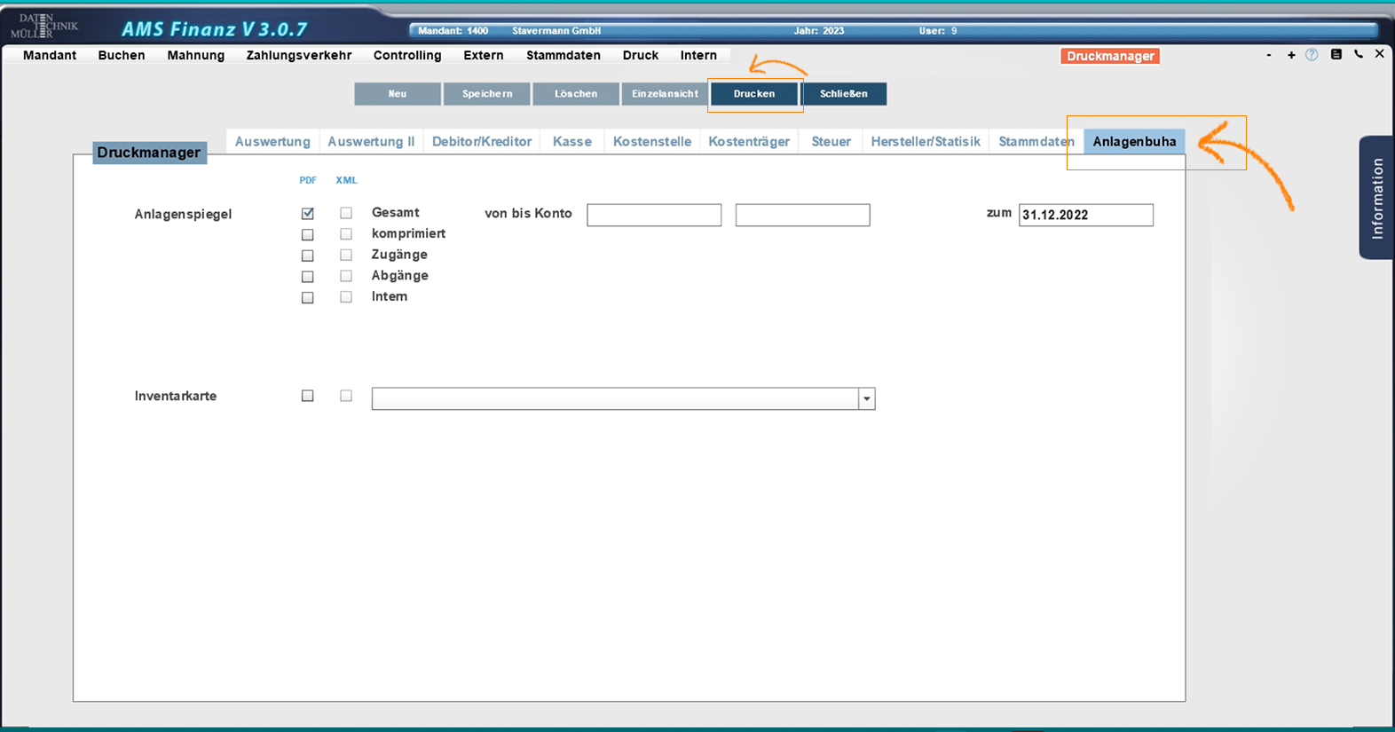Select the Debitor/Kreditor tab
This screenshot has height=732, width=1395.
click(482, 142)
